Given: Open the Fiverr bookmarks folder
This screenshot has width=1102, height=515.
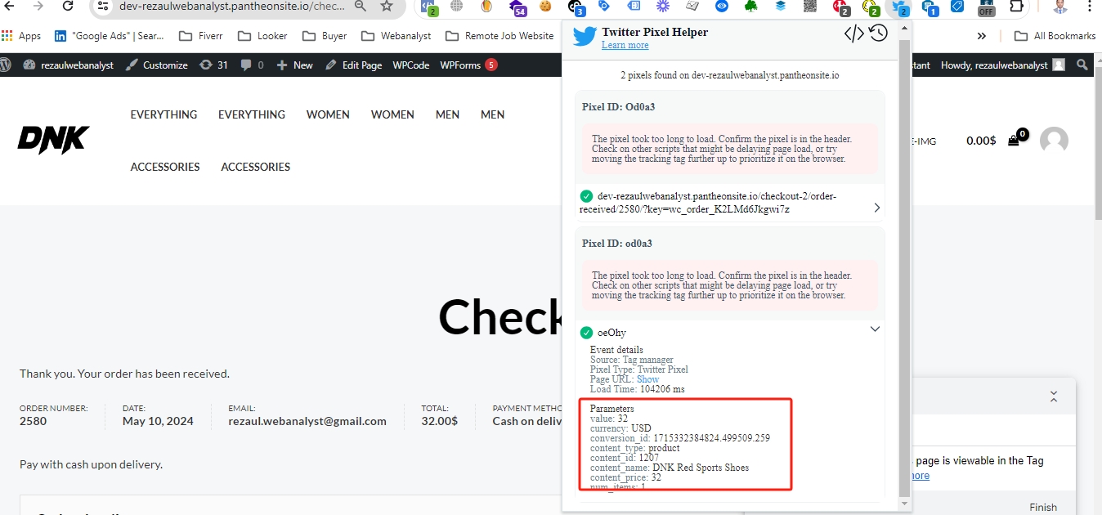Looking at the screenshot, I should click(200, 36).
